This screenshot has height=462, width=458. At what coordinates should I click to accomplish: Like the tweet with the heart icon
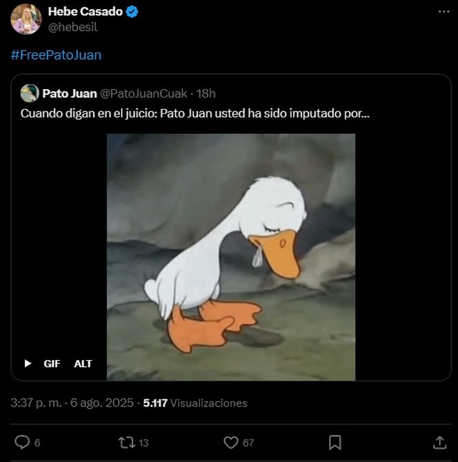[231, 443]
